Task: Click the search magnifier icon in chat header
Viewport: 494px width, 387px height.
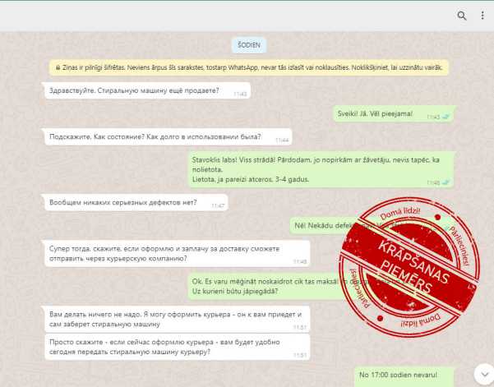Action: (462, 16)
